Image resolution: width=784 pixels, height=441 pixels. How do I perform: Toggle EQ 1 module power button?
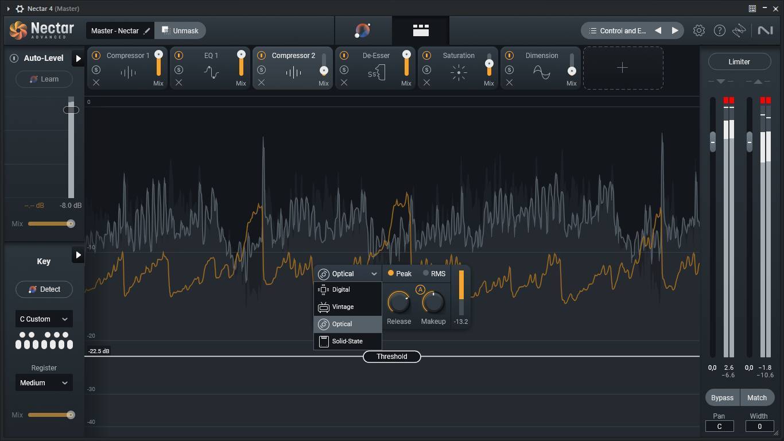coord(178,56)
